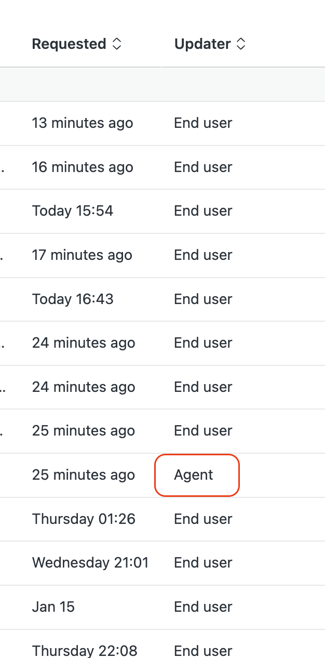This screenshot has width=325, height=658.
Task: Open the ticket requested 16 minutes ago
Action: [x=83, y=167]
